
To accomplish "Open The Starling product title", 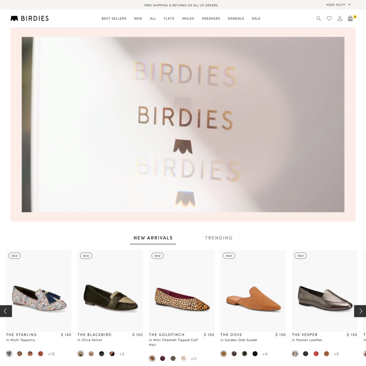I will click(x=22, y=334).
